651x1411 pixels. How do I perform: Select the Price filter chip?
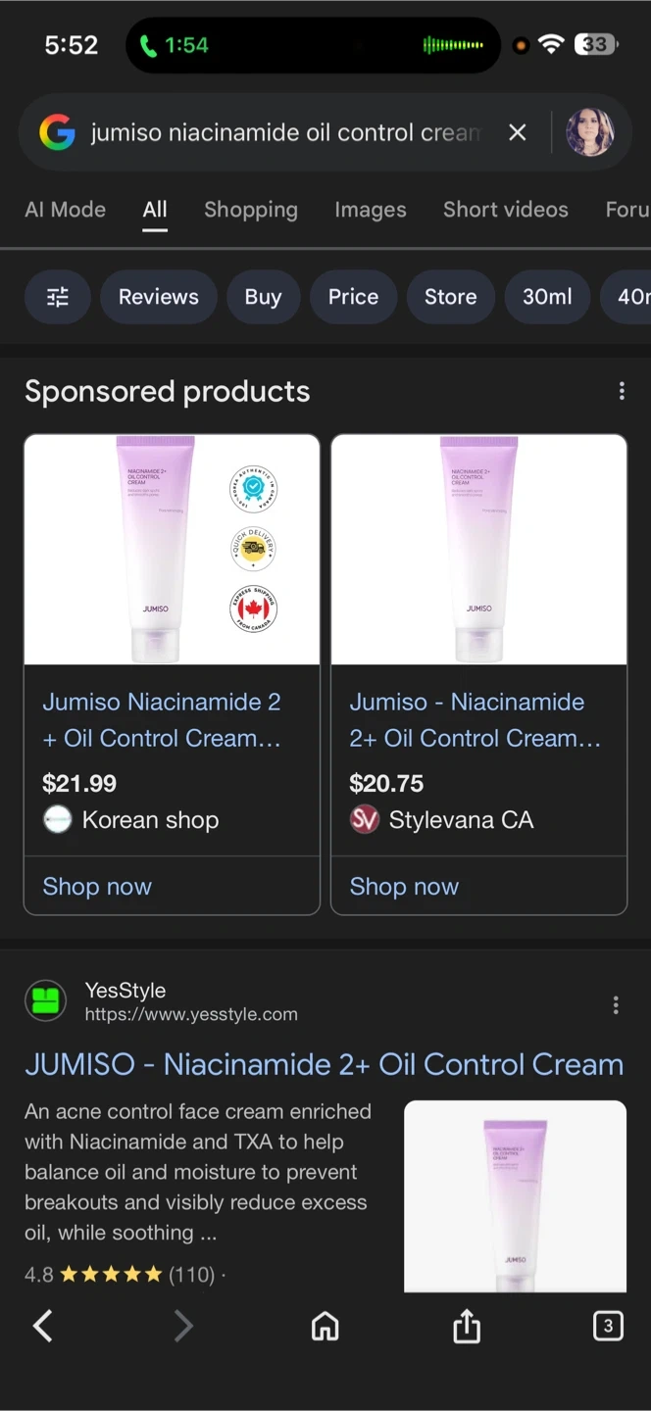[x=353, y=297]
